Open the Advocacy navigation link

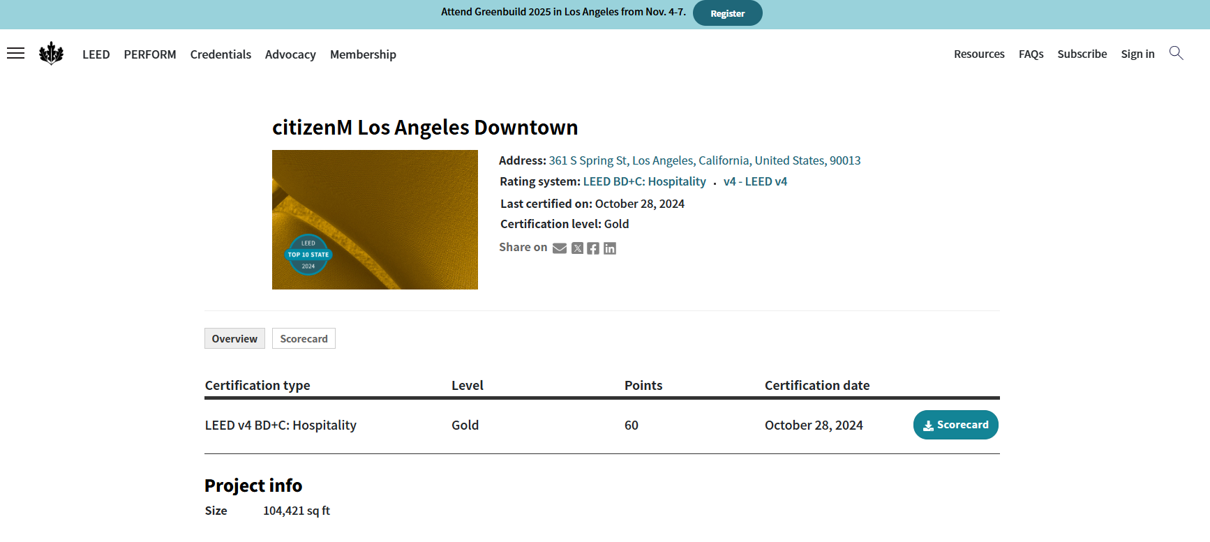pos(290,54)
